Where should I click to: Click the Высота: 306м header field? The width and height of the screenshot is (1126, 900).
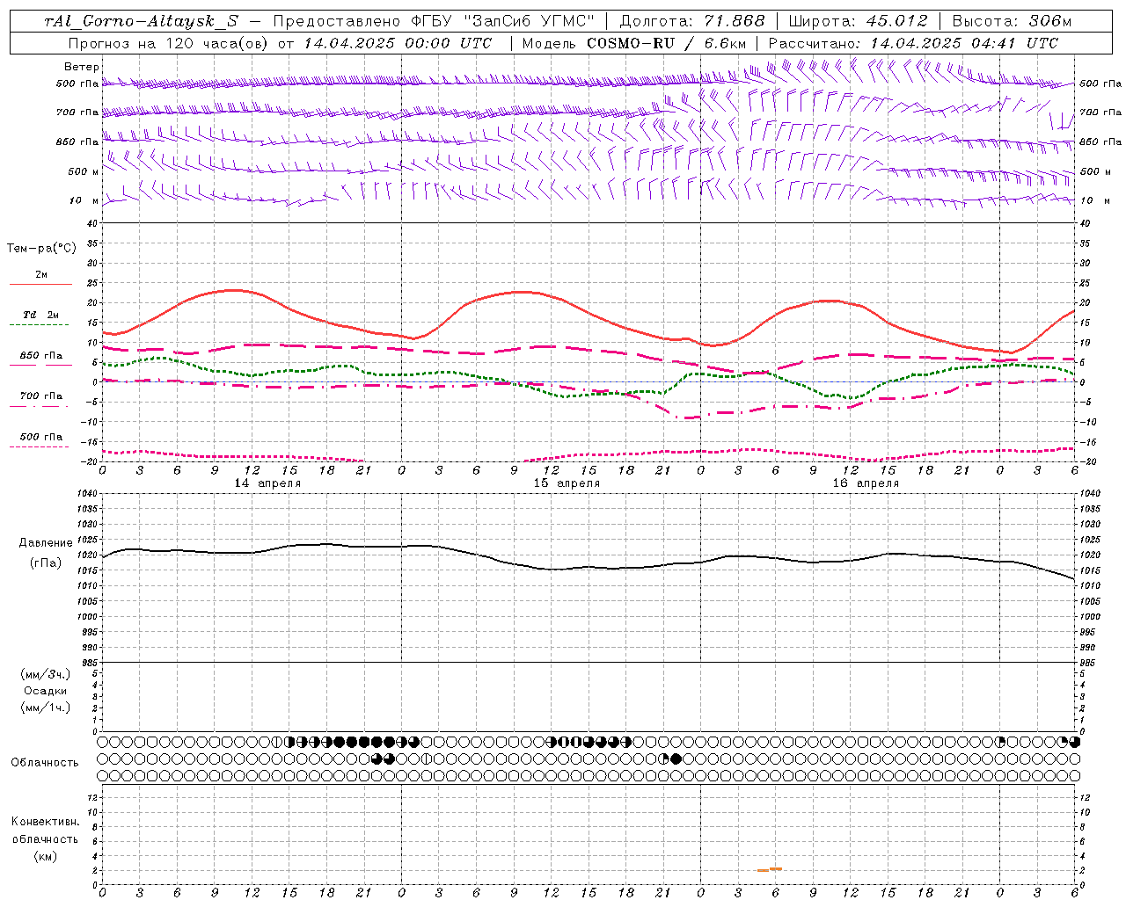coord(1012,22)
